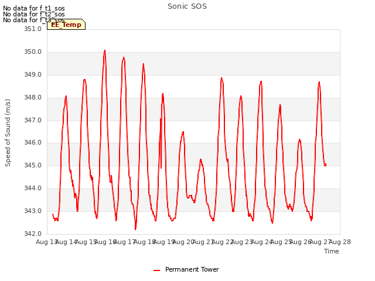Click the 350.0 y-axis tick label

[33, 52]
